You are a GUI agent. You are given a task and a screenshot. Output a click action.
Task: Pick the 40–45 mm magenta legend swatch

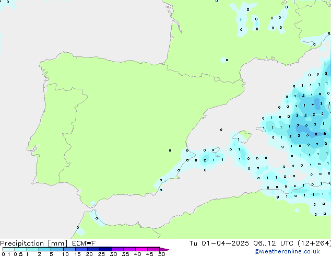pyautogui.click(x=141, y=249)
